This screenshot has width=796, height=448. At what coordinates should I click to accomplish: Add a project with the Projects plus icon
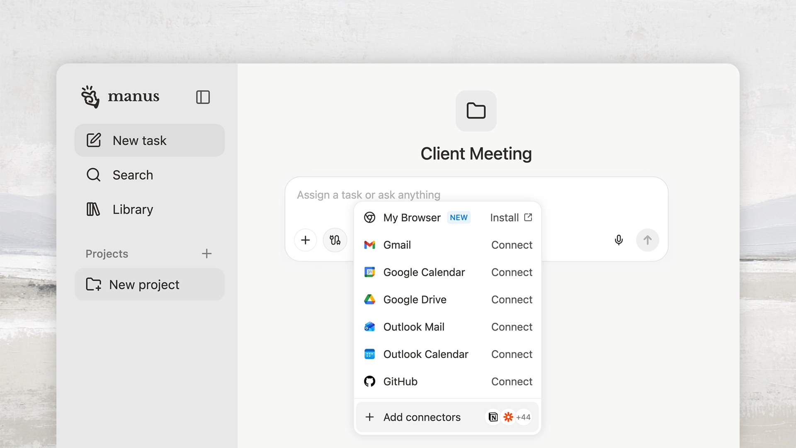coord(206,253)
